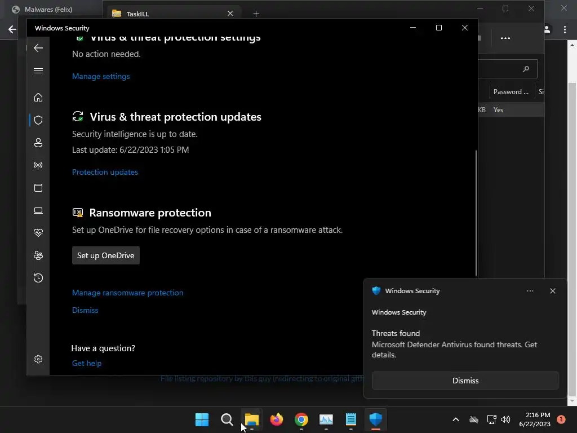Open the background window's more options ellipsis
This screenshot has width=577, height=433.
(505, 38)
